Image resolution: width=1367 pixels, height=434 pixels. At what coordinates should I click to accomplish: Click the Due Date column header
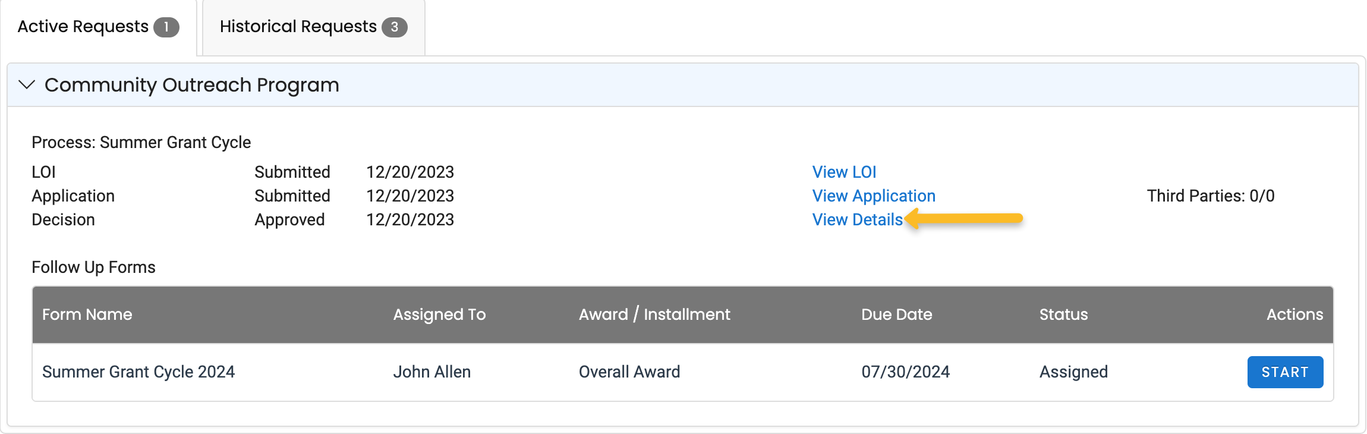tap(896, 315)
